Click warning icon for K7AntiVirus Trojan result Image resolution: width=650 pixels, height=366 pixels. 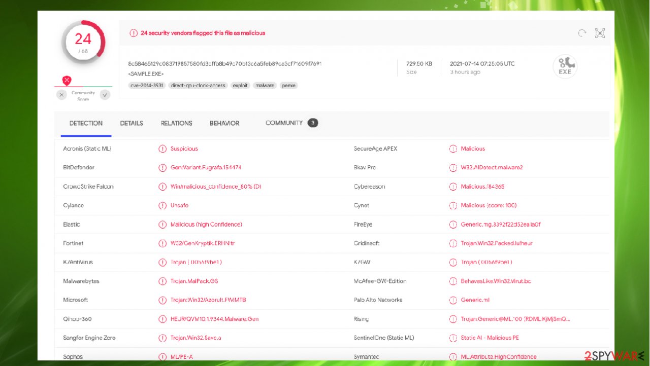(x=162, y=263)
